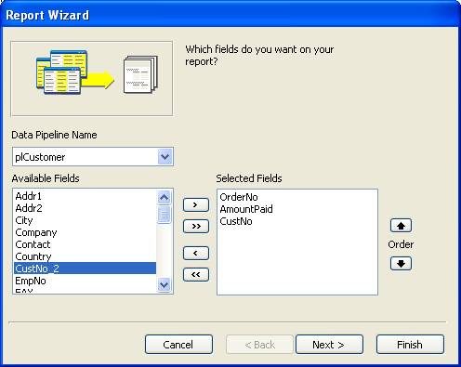Add selected field with single right arrow

(196, 205)
